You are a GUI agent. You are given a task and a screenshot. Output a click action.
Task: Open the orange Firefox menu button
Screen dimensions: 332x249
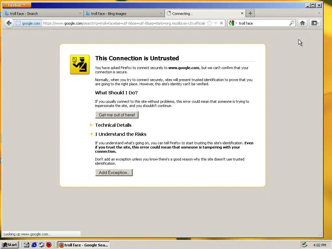[17, 5]
